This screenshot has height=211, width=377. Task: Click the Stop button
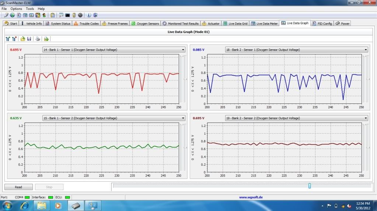tap(49, 187)
